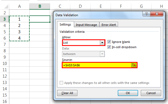Select row 3 header
The image size is (168, 104).
point(4,19)
